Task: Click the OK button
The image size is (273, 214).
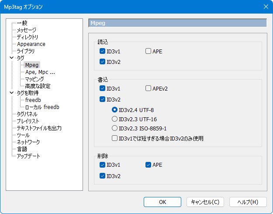Action: pyautogui.click(x=162, y=202)
